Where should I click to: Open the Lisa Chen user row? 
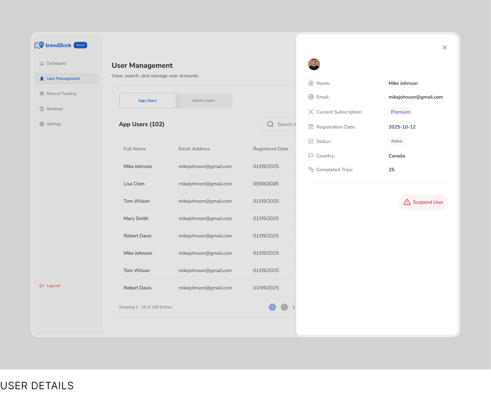(134, 184)
